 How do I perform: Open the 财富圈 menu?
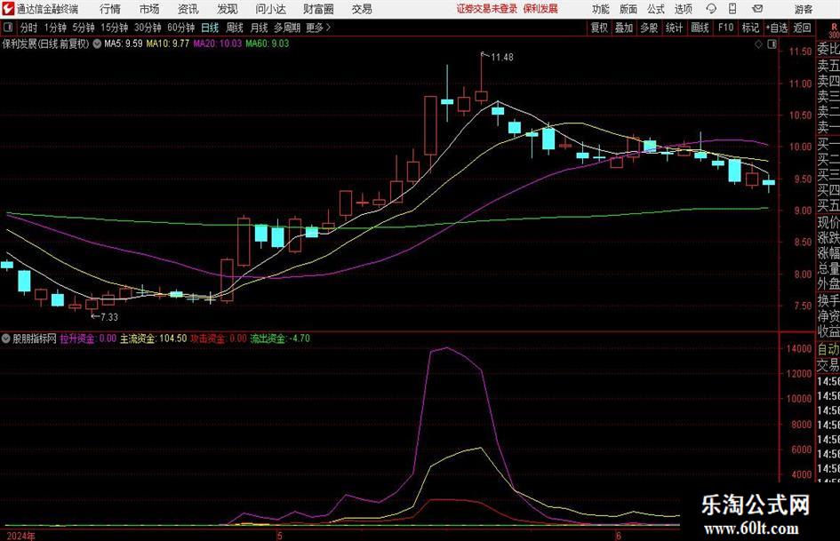click(x=318, y=9)
